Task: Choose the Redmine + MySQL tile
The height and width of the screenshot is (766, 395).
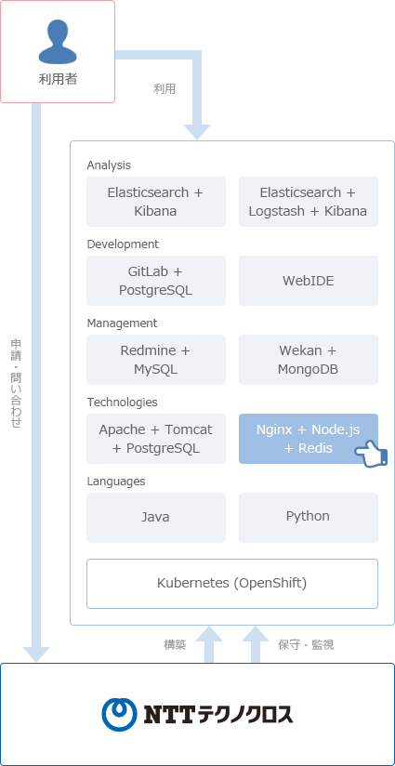Action: tap(156, 360)
